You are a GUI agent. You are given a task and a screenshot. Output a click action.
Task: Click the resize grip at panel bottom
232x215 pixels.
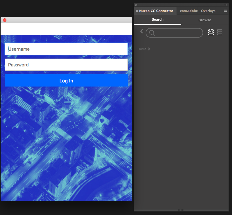[x=181, y=210]
